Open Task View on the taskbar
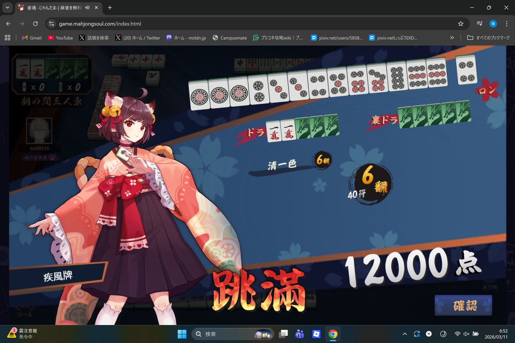Viewport: 515px width, 343px height. tap(283, 334)
